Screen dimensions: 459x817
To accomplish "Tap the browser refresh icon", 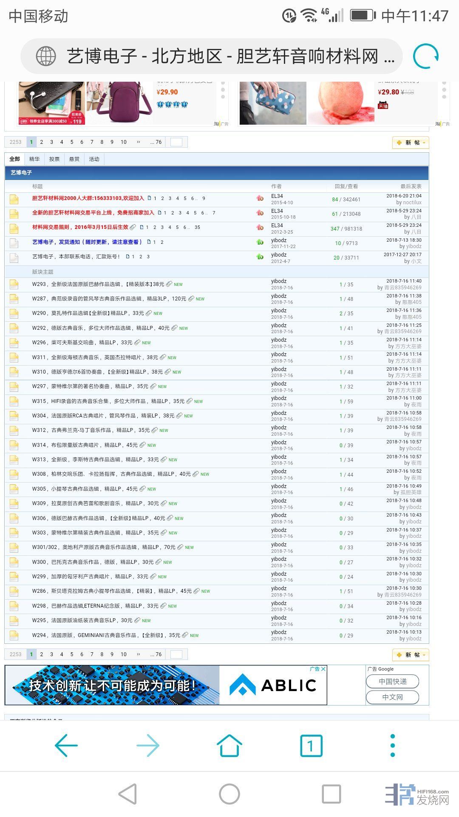I will click(426, 56).
